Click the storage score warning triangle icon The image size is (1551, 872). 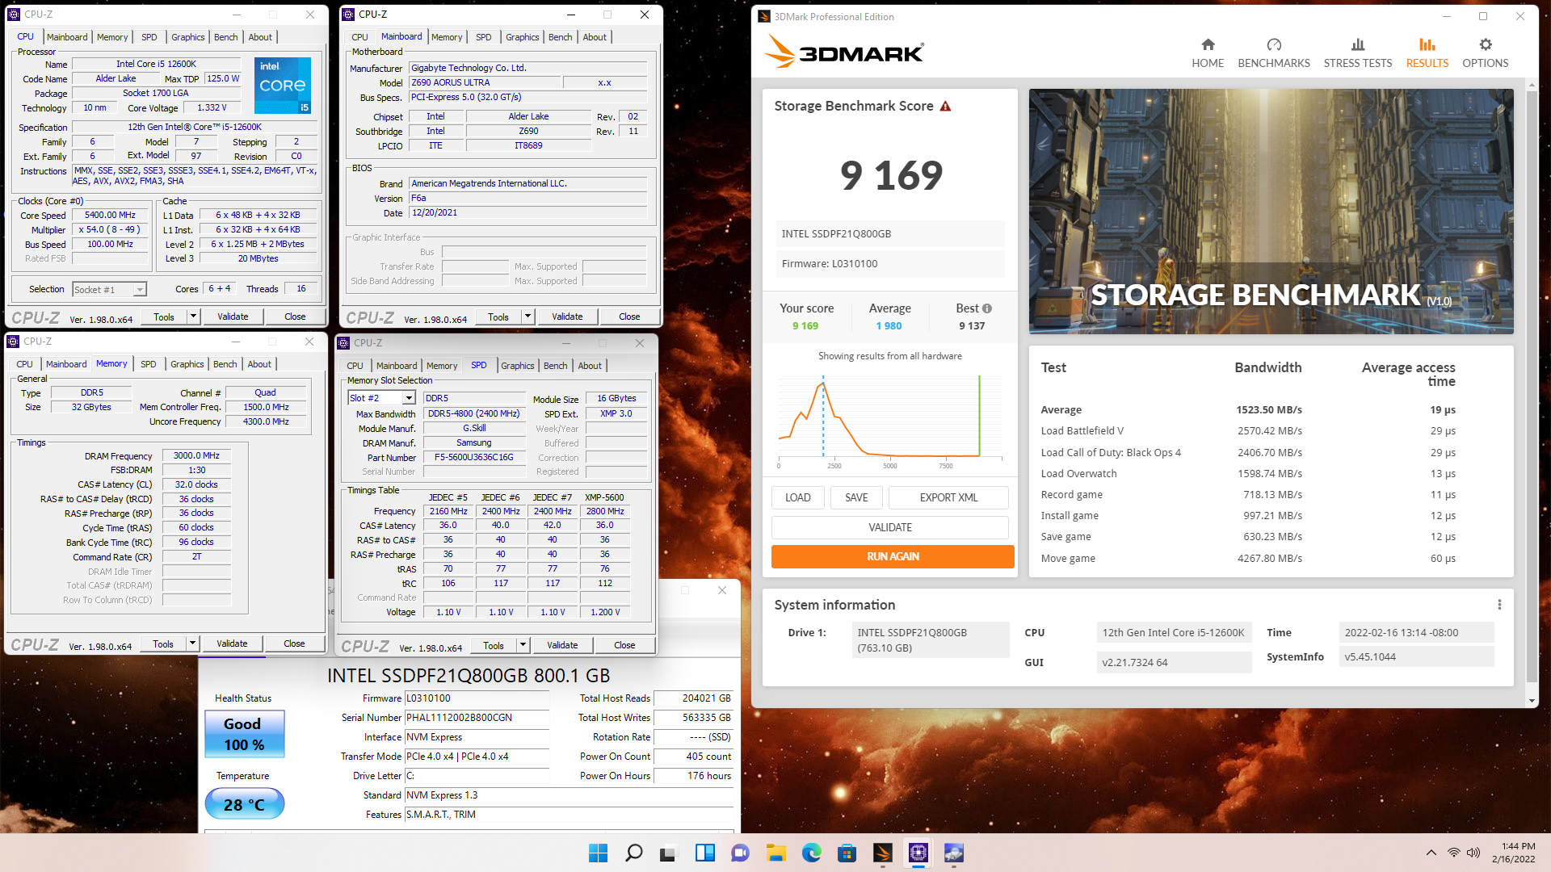(945, 106)
